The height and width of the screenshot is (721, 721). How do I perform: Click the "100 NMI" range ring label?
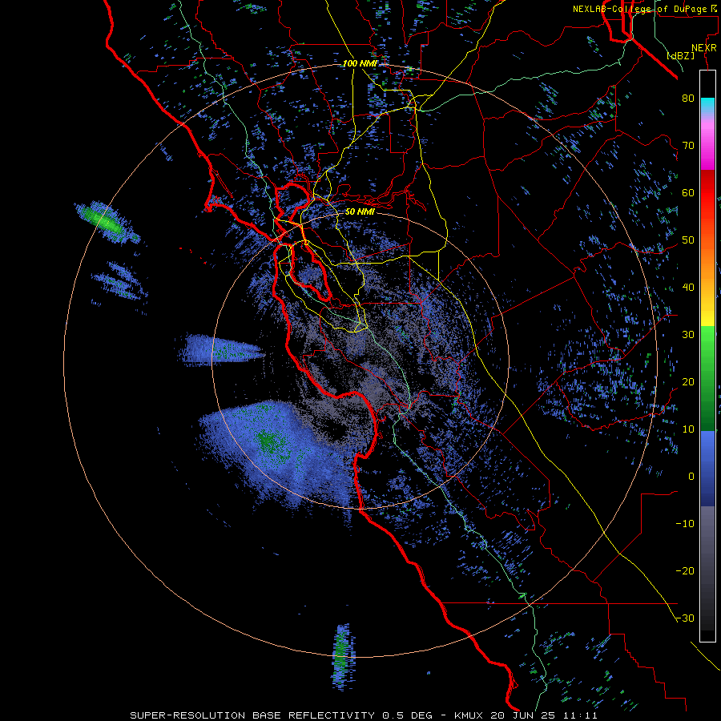coord(360,63)
